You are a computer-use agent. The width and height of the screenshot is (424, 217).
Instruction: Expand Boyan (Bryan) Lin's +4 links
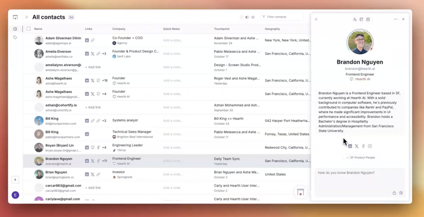click(x=104, y=147)
